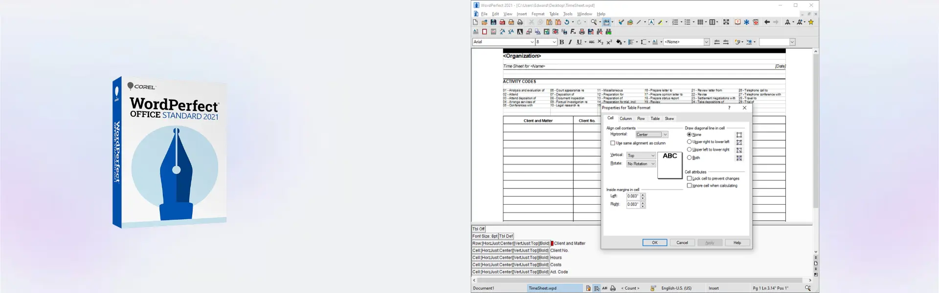
Task: Click the blue asterisk toolbar icon
Action: tap(746, 22)
